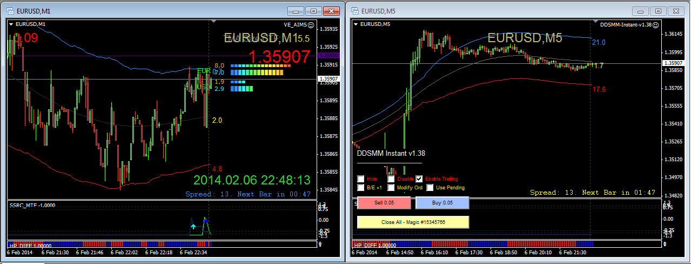
Task: Click the chart shift triangle in M1 chart
Action: (214, 22)
